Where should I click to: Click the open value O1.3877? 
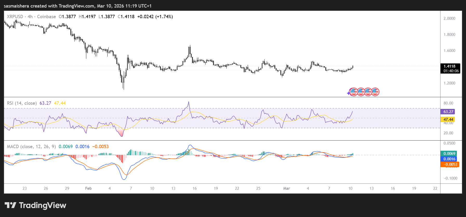tap(67, 17)
